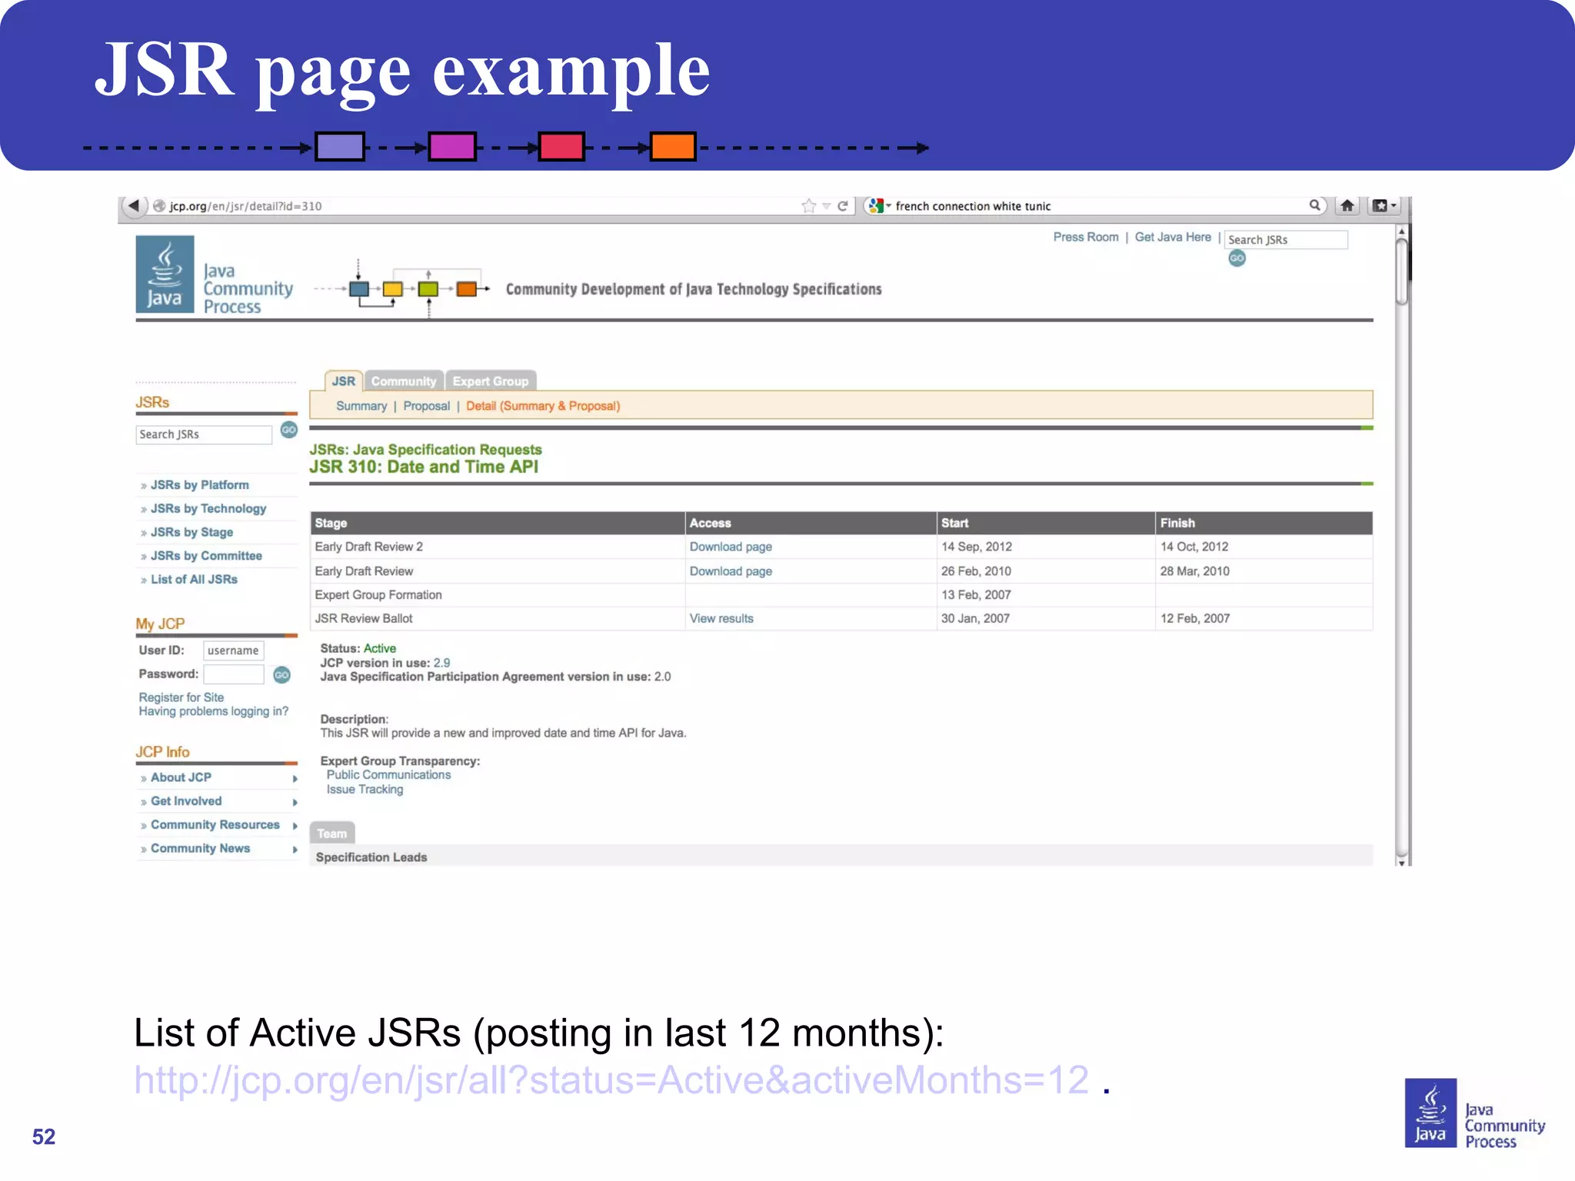Focus the sidebar Search JSRs field

(x=204, y=434)
